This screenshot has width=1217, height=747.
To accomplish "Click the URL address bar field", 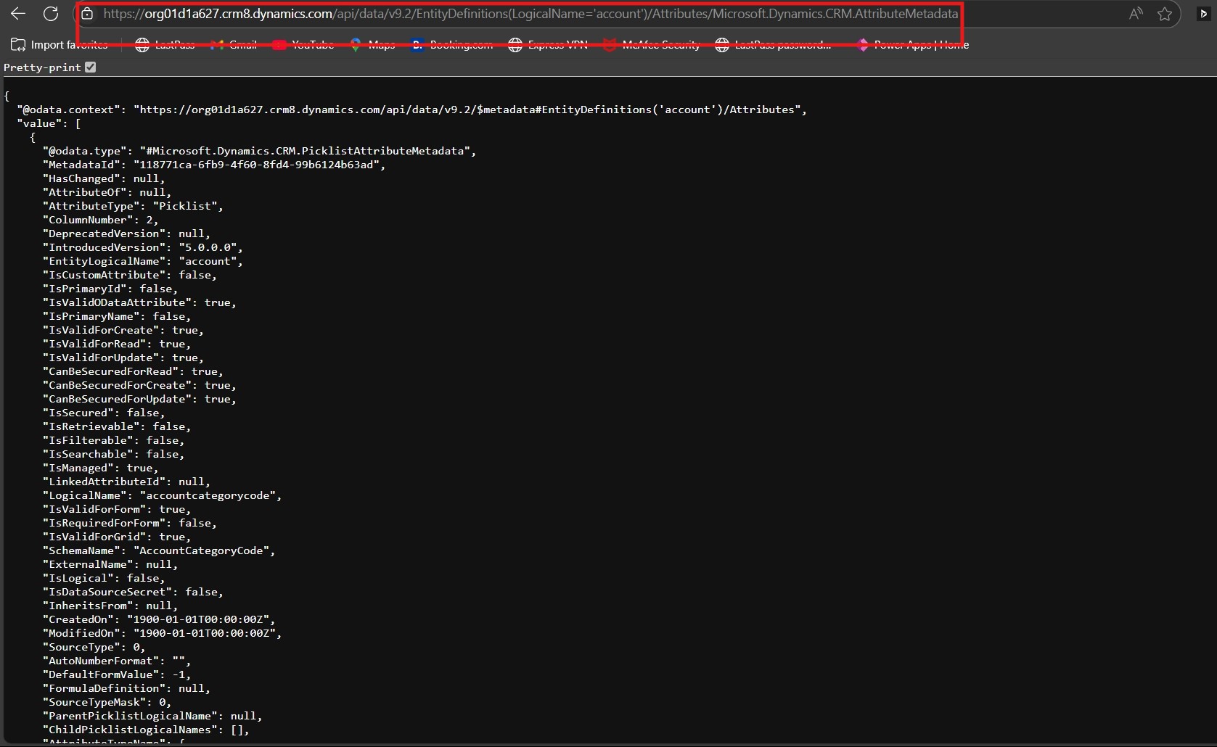I will [x=530, y=14].
